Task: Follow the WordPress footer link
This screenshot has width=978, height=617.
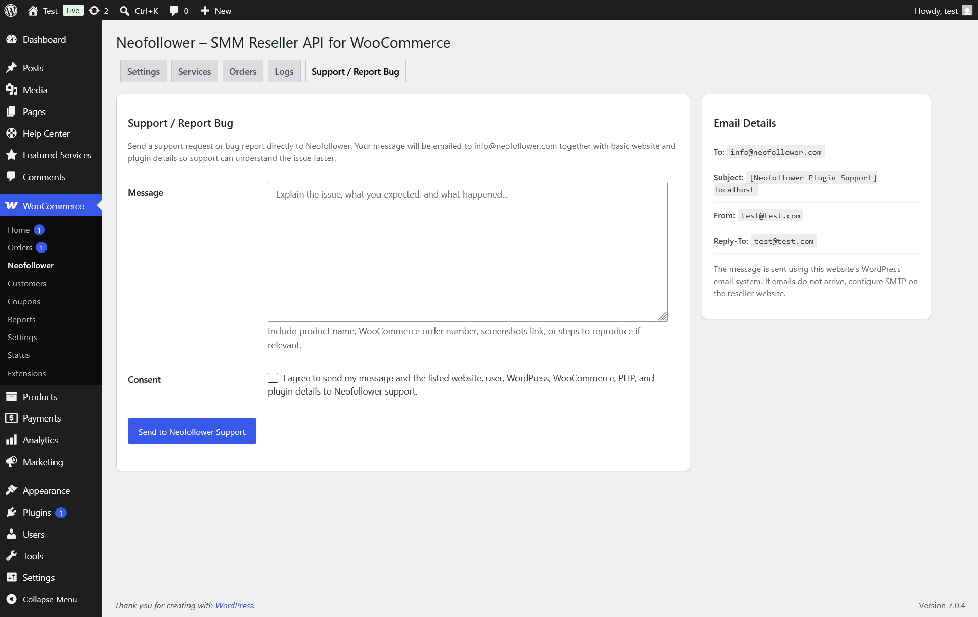Action: pyautogui.click(x=234, y=605)
